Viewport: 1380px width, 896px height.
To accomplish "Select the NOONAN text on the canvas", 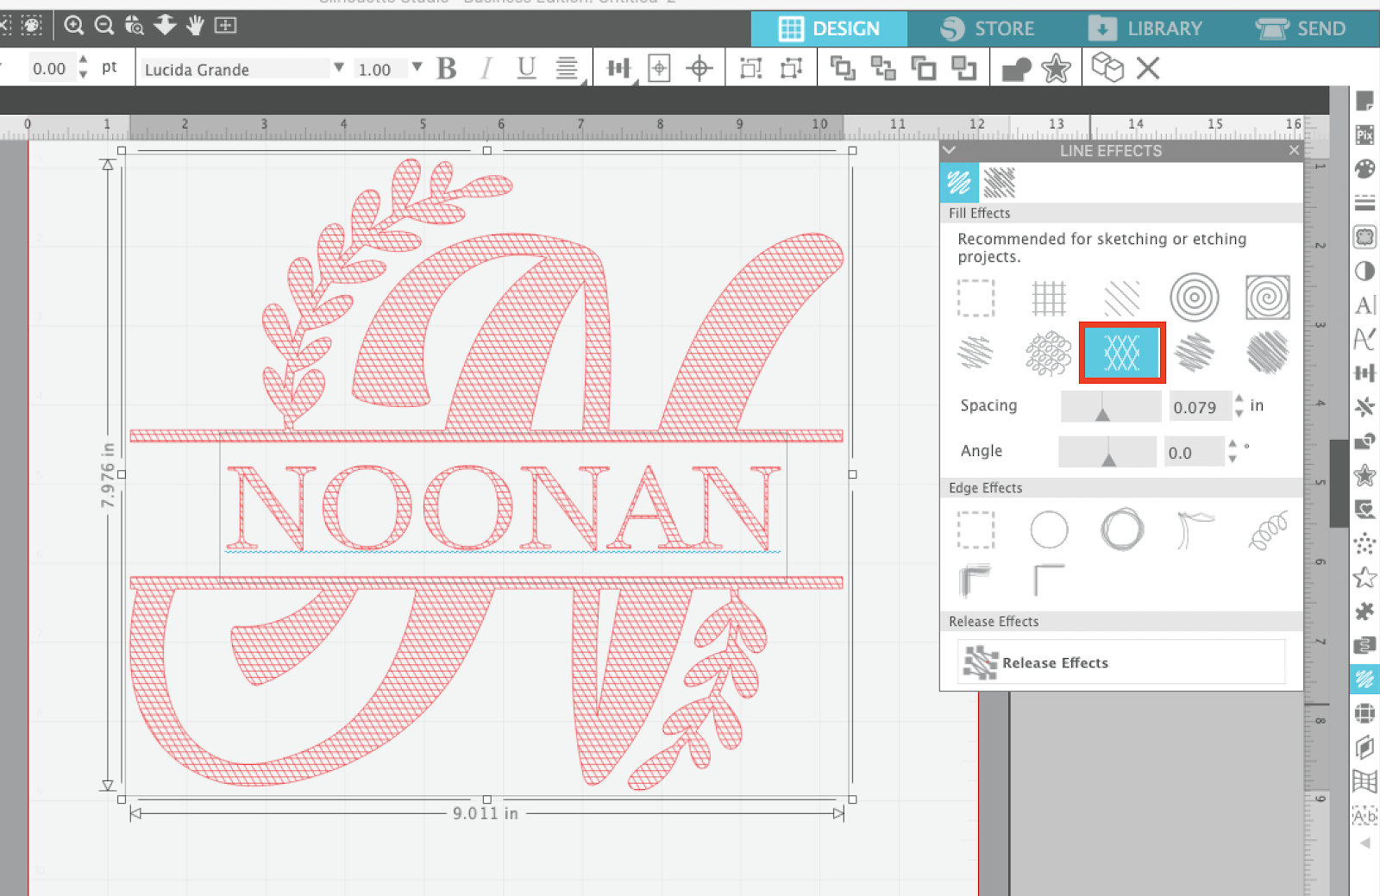I will [x=504, y=507].
